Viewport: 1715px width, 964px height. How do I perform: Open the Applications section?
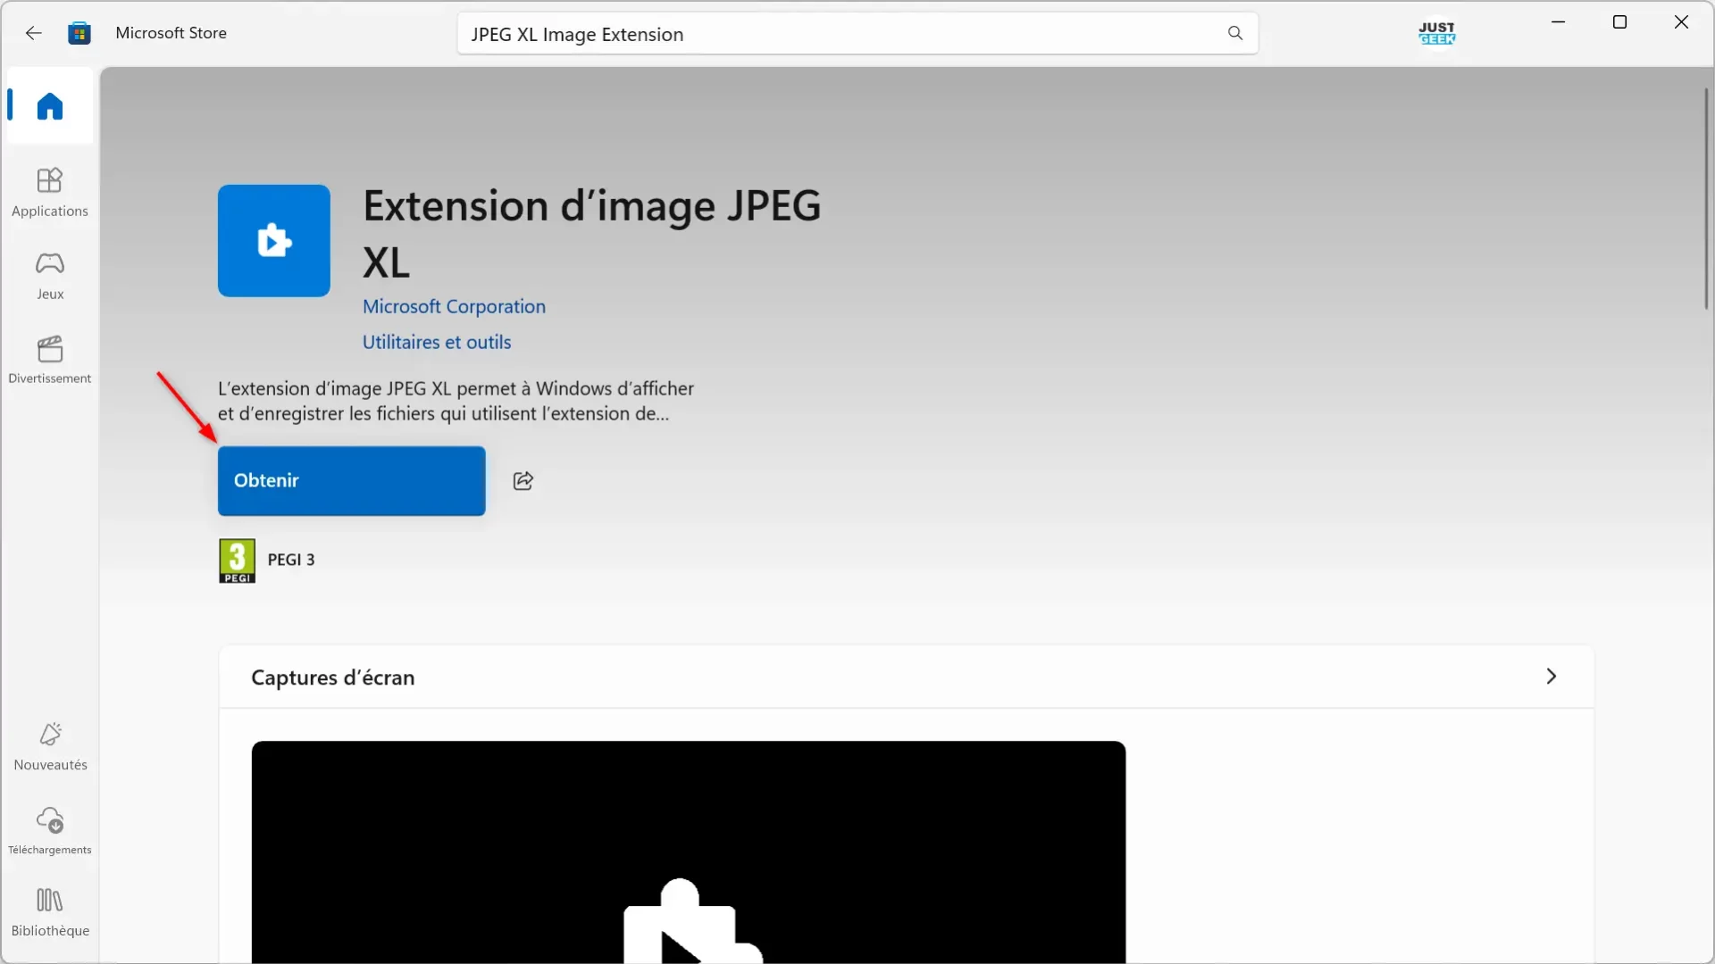click(x=50, y=193)
